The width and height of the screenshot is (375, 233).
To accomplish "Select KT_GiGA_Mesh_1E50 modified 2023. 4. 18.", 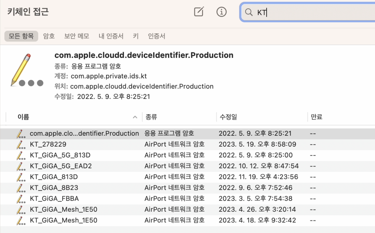I will 187,220.
